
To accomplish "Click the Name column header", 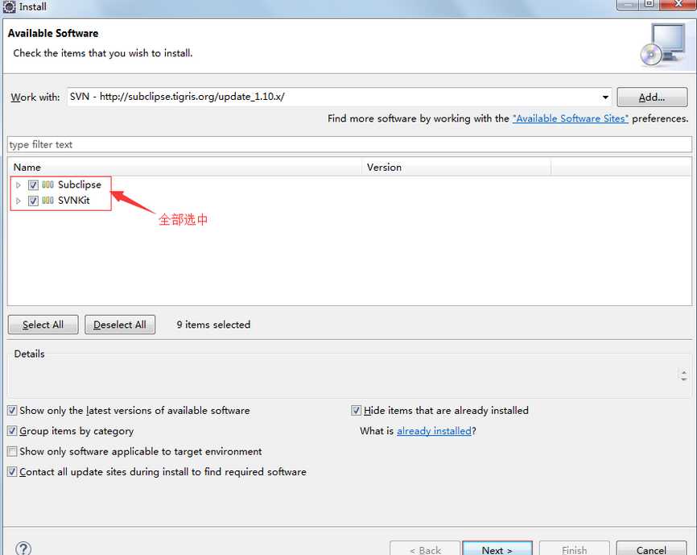I will (x=184, y=168).
